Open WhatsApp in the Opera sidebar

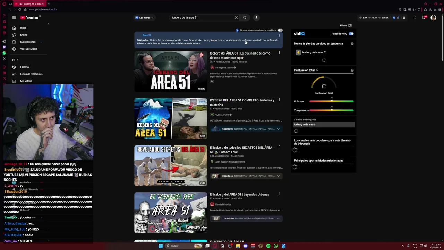coord(4,53)
